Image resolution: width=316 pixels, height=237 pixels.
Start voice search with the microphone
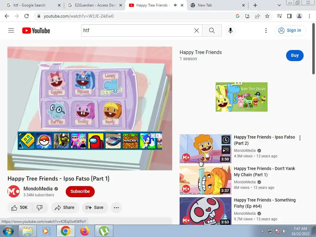point(230,31)
